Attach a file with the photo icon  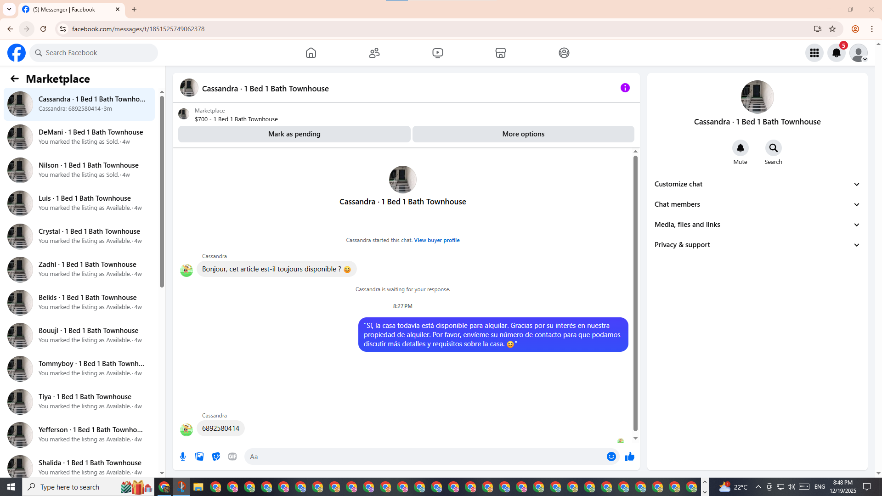[x=199, y=457]
